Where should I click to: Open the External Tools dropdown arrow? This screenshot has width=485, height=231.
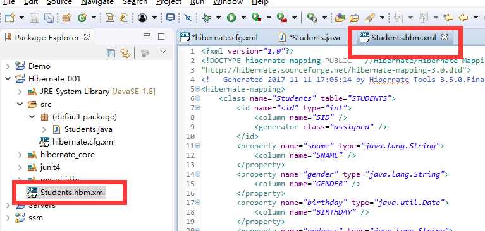[324, 18]
